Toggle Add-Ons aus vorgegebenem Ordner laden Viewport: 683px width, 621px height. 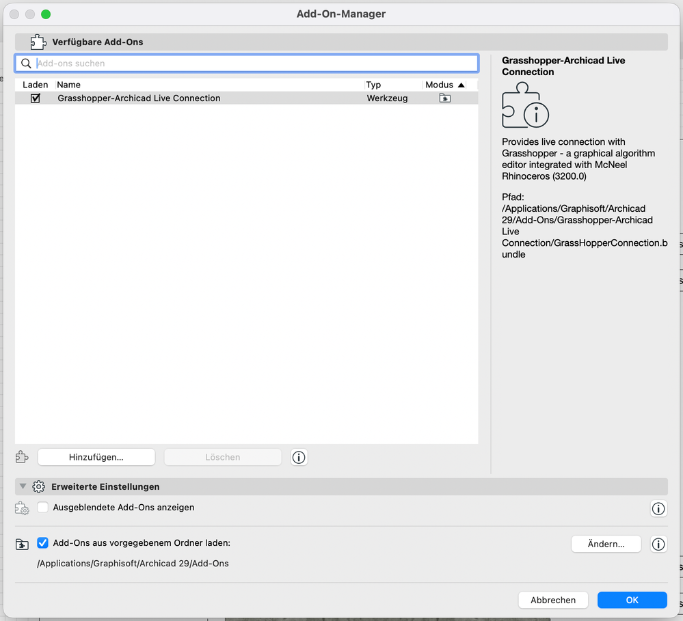pos(42,542)
